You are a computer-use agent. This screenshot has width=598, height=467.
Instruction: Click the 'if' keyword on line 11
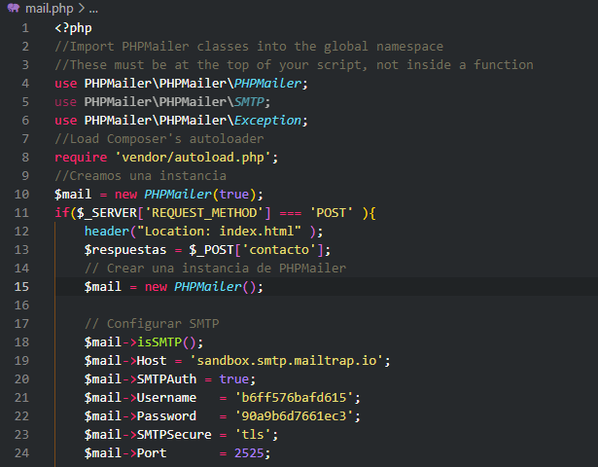(62, 213)
